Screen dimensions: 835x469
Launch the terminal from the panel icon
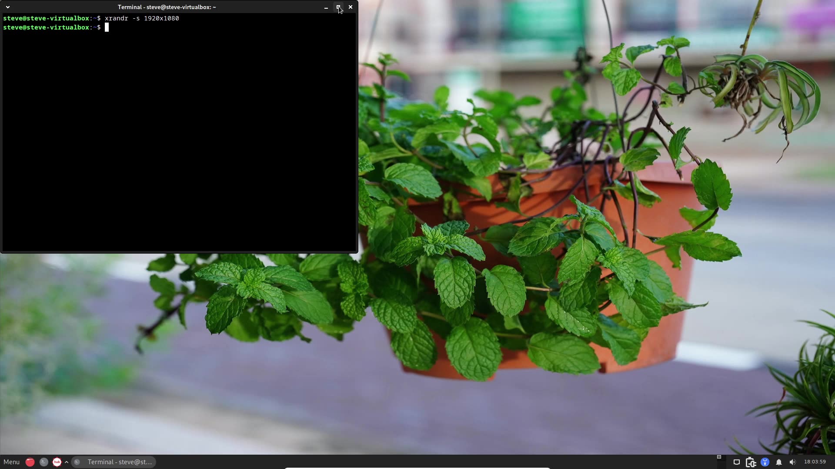point(43,462)
